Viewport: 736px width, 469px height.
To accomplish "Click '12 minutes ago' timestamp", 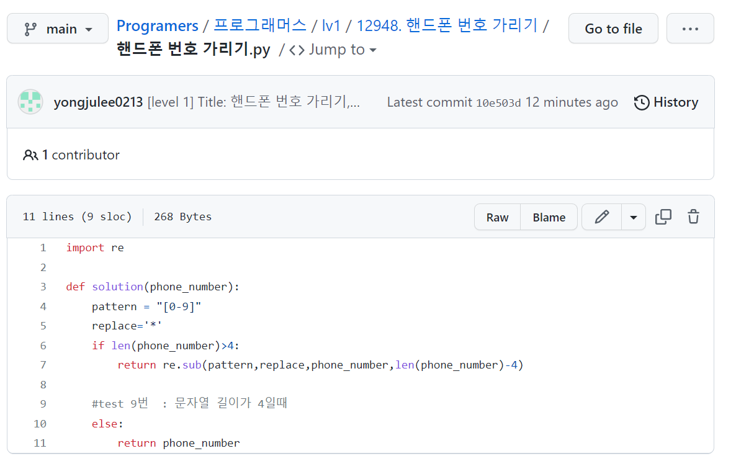I will 572,102.
